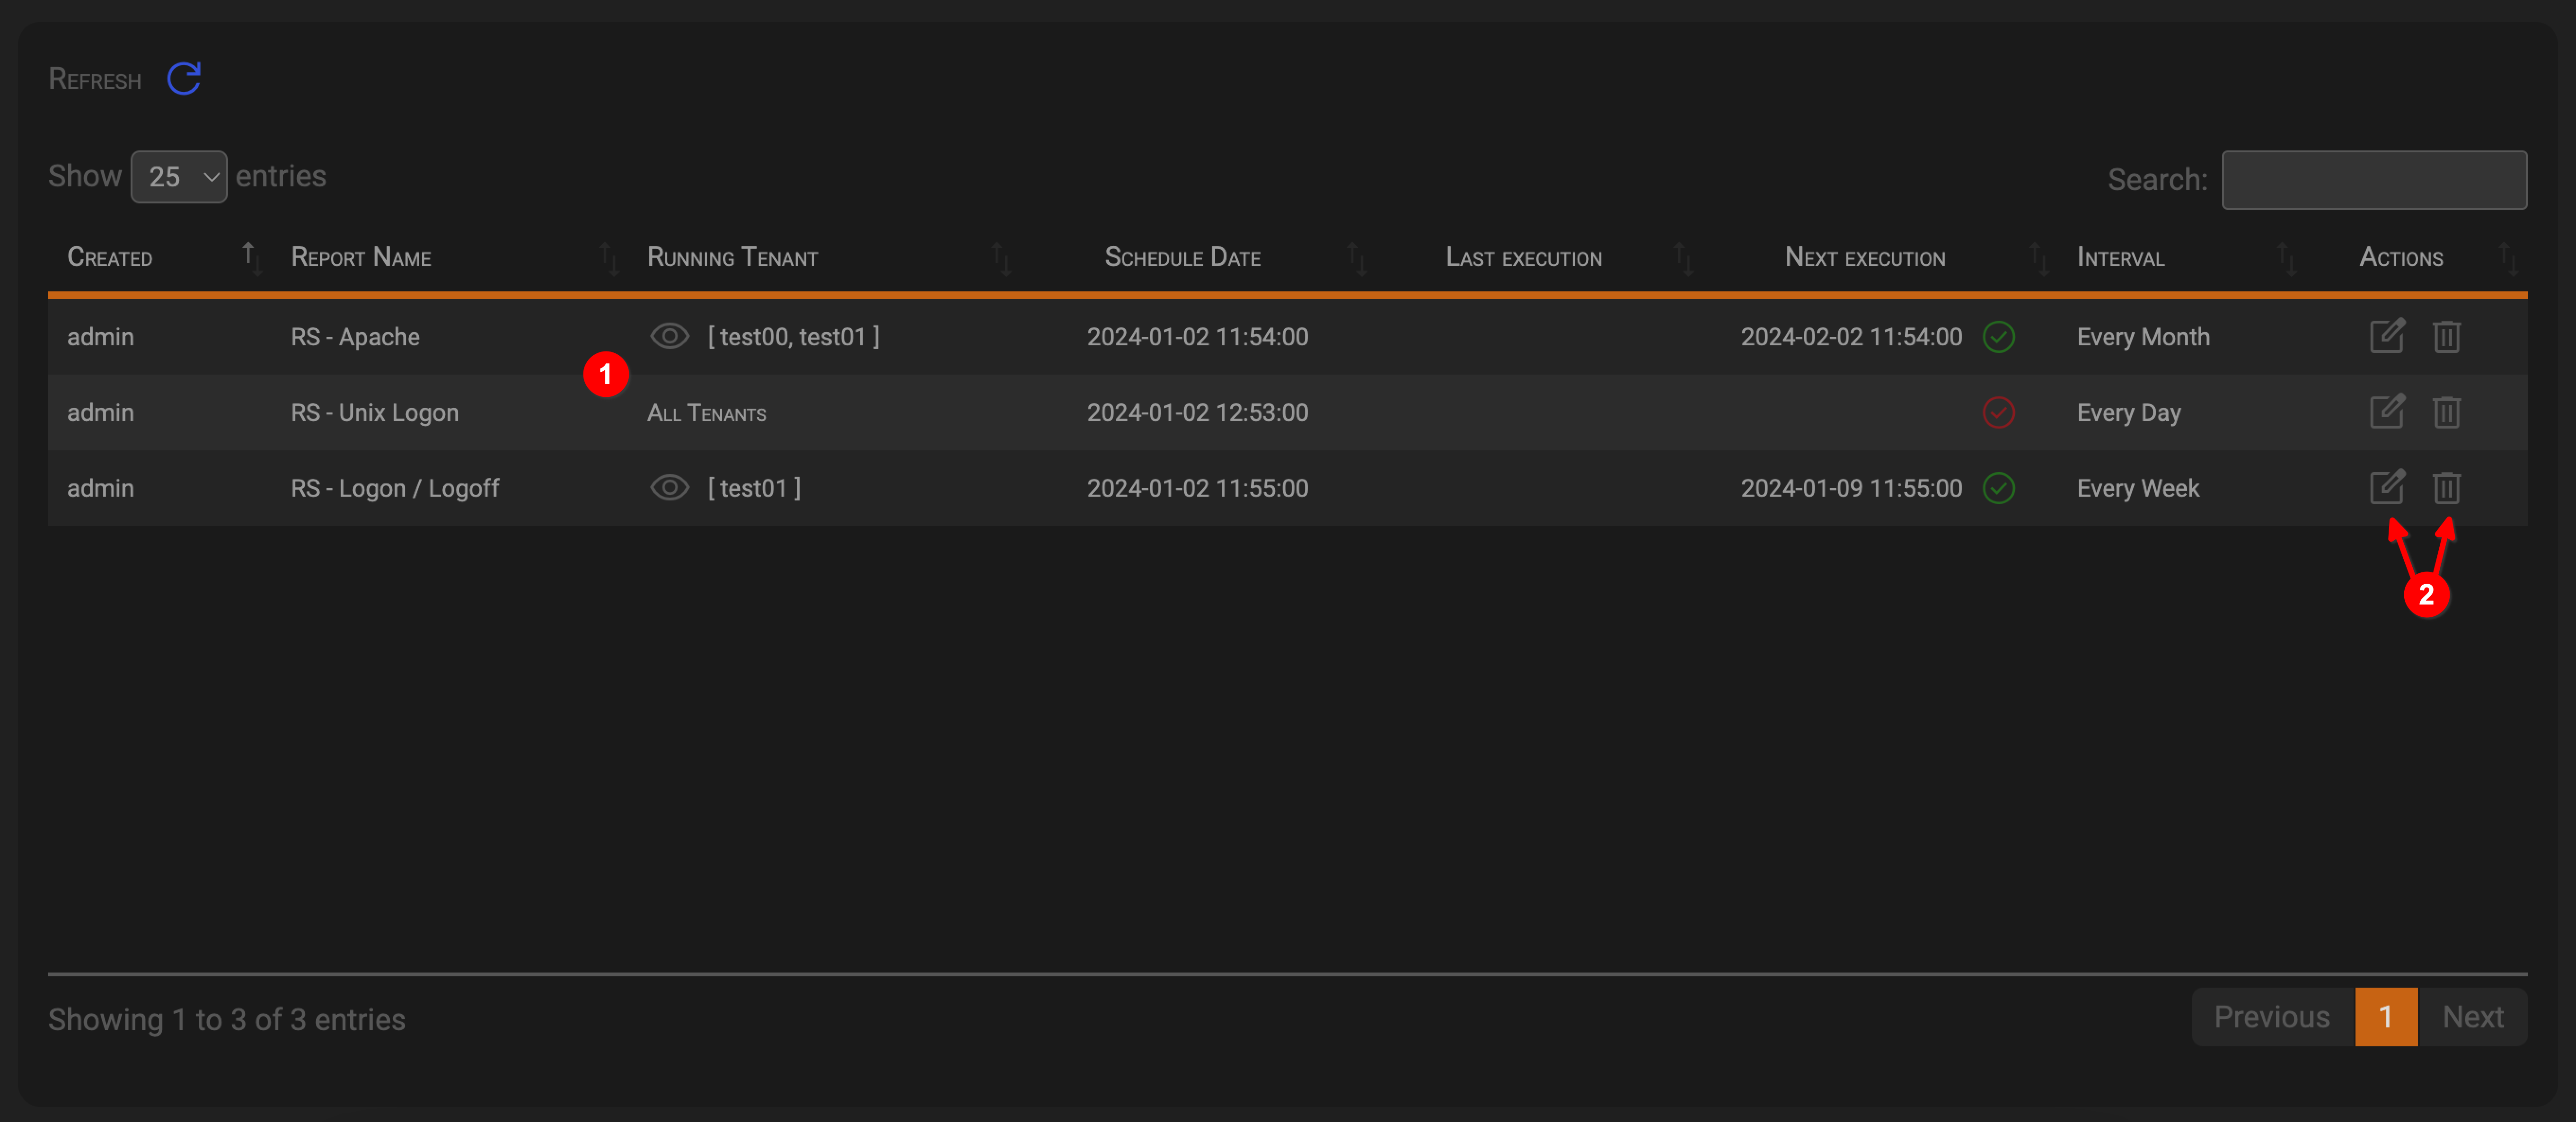Open the Show entries dropdown
This screenshot has width=2576, height=1122.
179,177
